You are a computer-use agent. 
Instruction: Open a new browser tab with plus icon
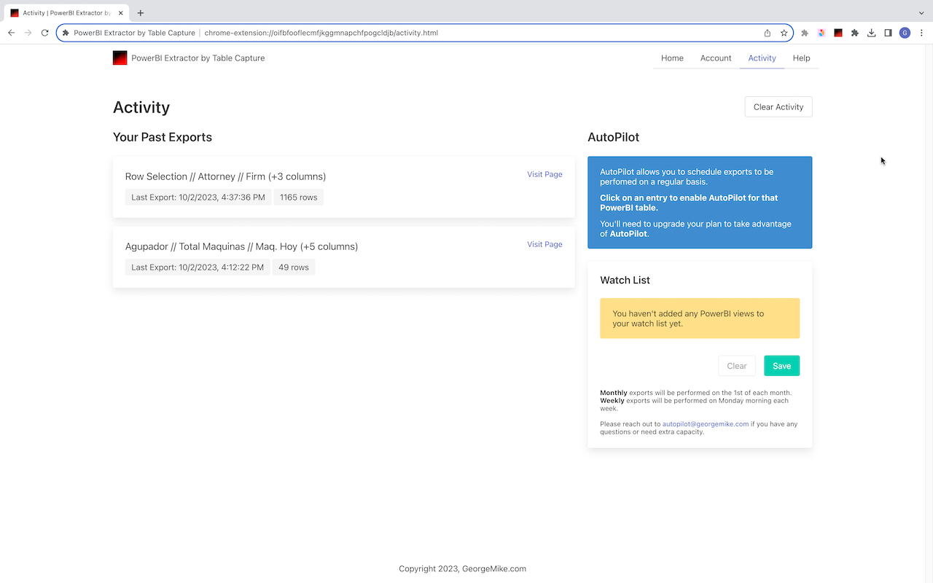pyautogui.click(x=141, y=12)
